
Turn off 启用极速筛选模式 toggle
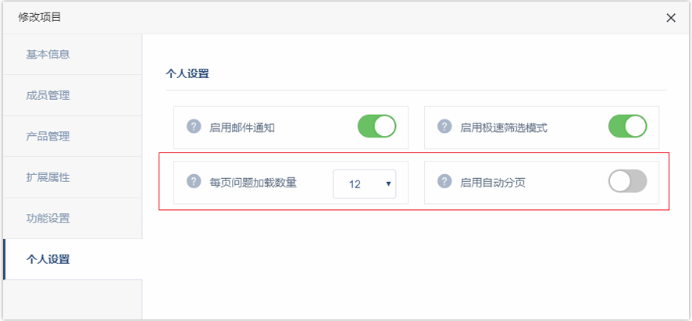(627, 127)
